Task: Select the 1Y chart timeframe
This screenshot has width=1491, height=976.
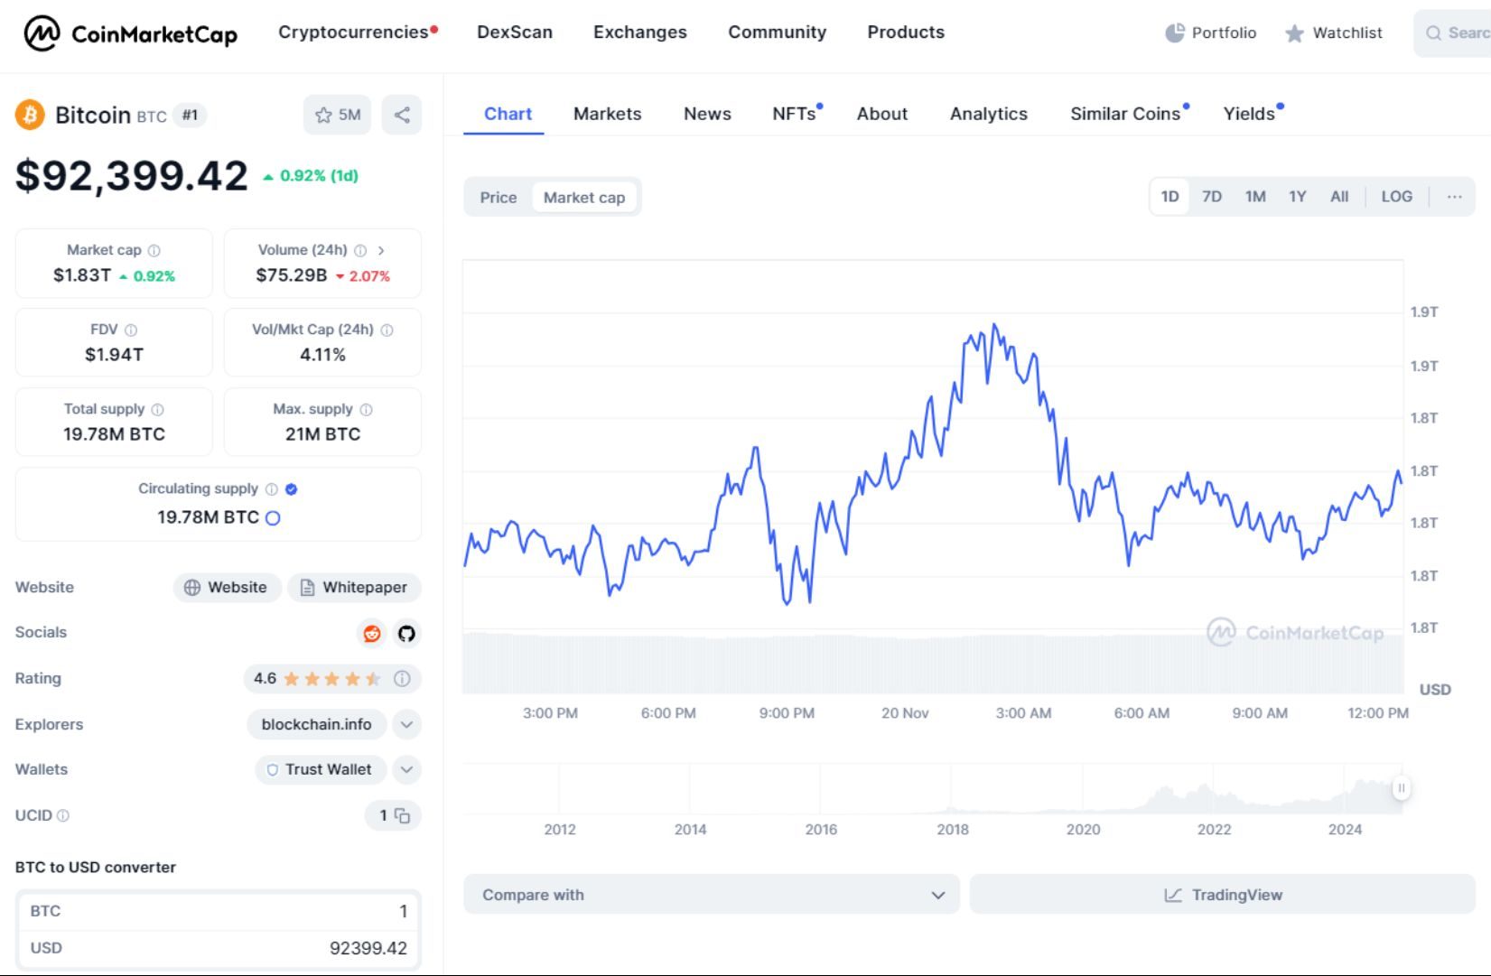Action: (x=1298, y=196)
